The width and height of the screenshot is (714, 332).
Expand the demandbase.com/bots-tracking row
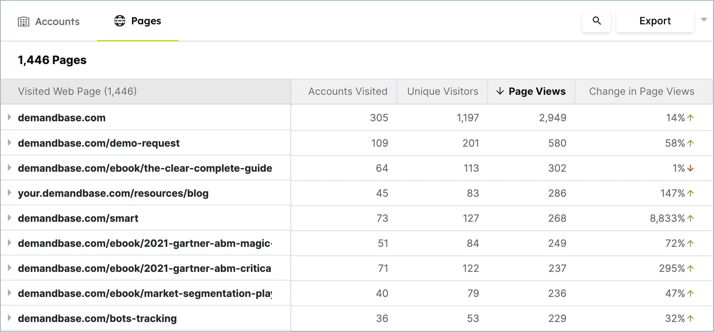(x=10, y=318)
